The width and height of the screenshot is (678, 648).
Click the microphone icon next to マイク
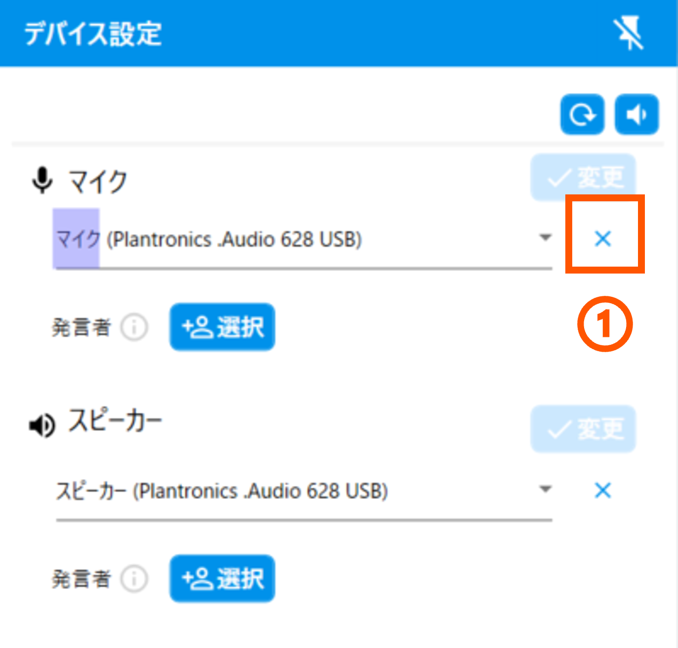point(42,181)
